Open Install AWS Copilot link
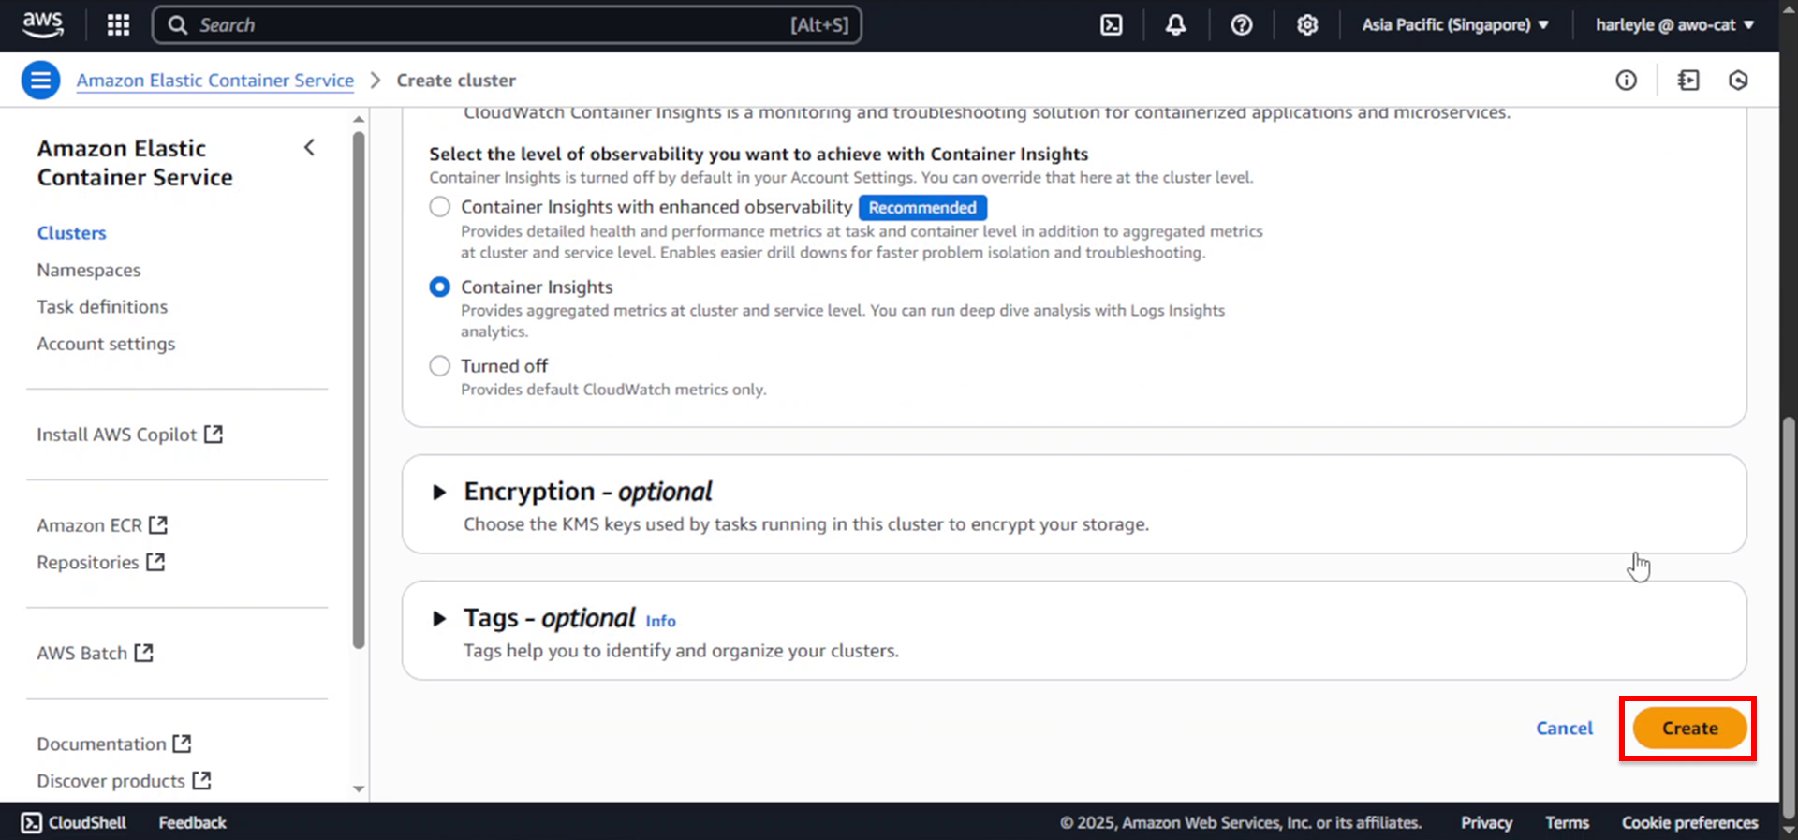1798x840 pixels. click(117, 435)
